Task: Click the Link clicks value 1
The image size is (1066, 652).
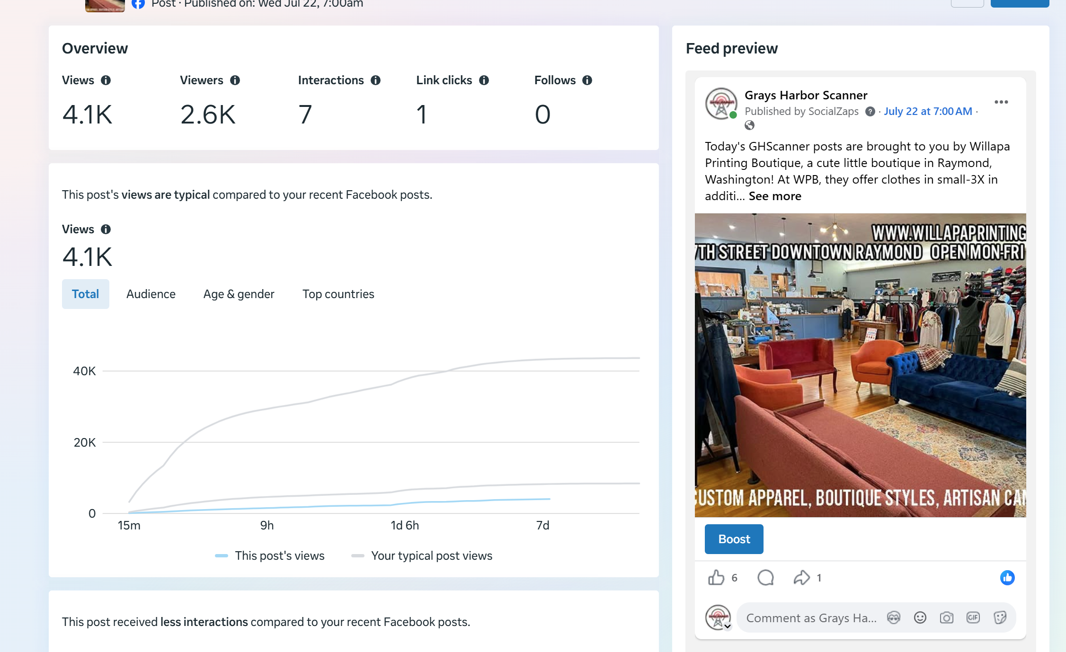Action: 422,115
